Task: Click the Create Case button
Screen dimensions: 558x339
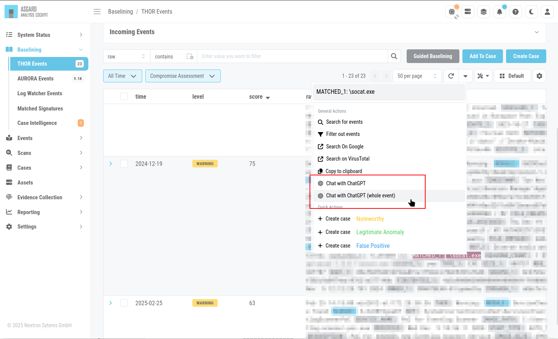Action: 526,56
